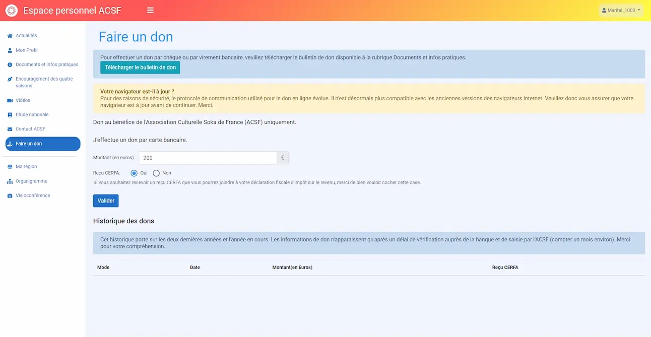Click the ACSF logo icon in header

11,11
